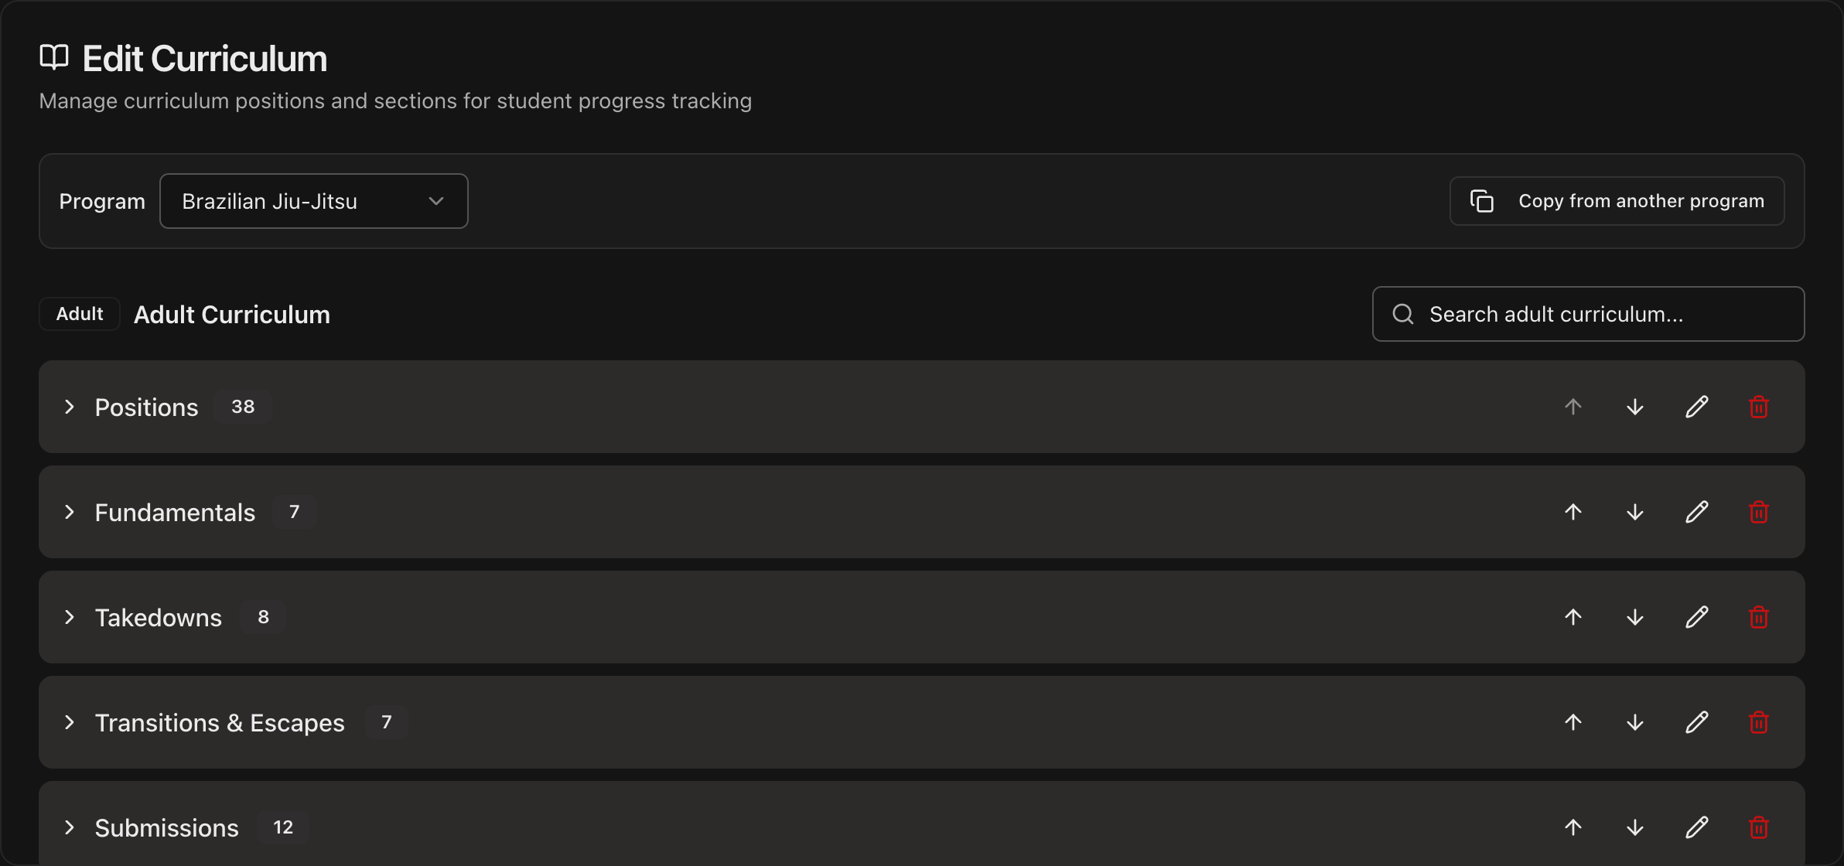Click the book icon beside Edit Curriculum
The image size is (1844, 866).
point(54,57)
